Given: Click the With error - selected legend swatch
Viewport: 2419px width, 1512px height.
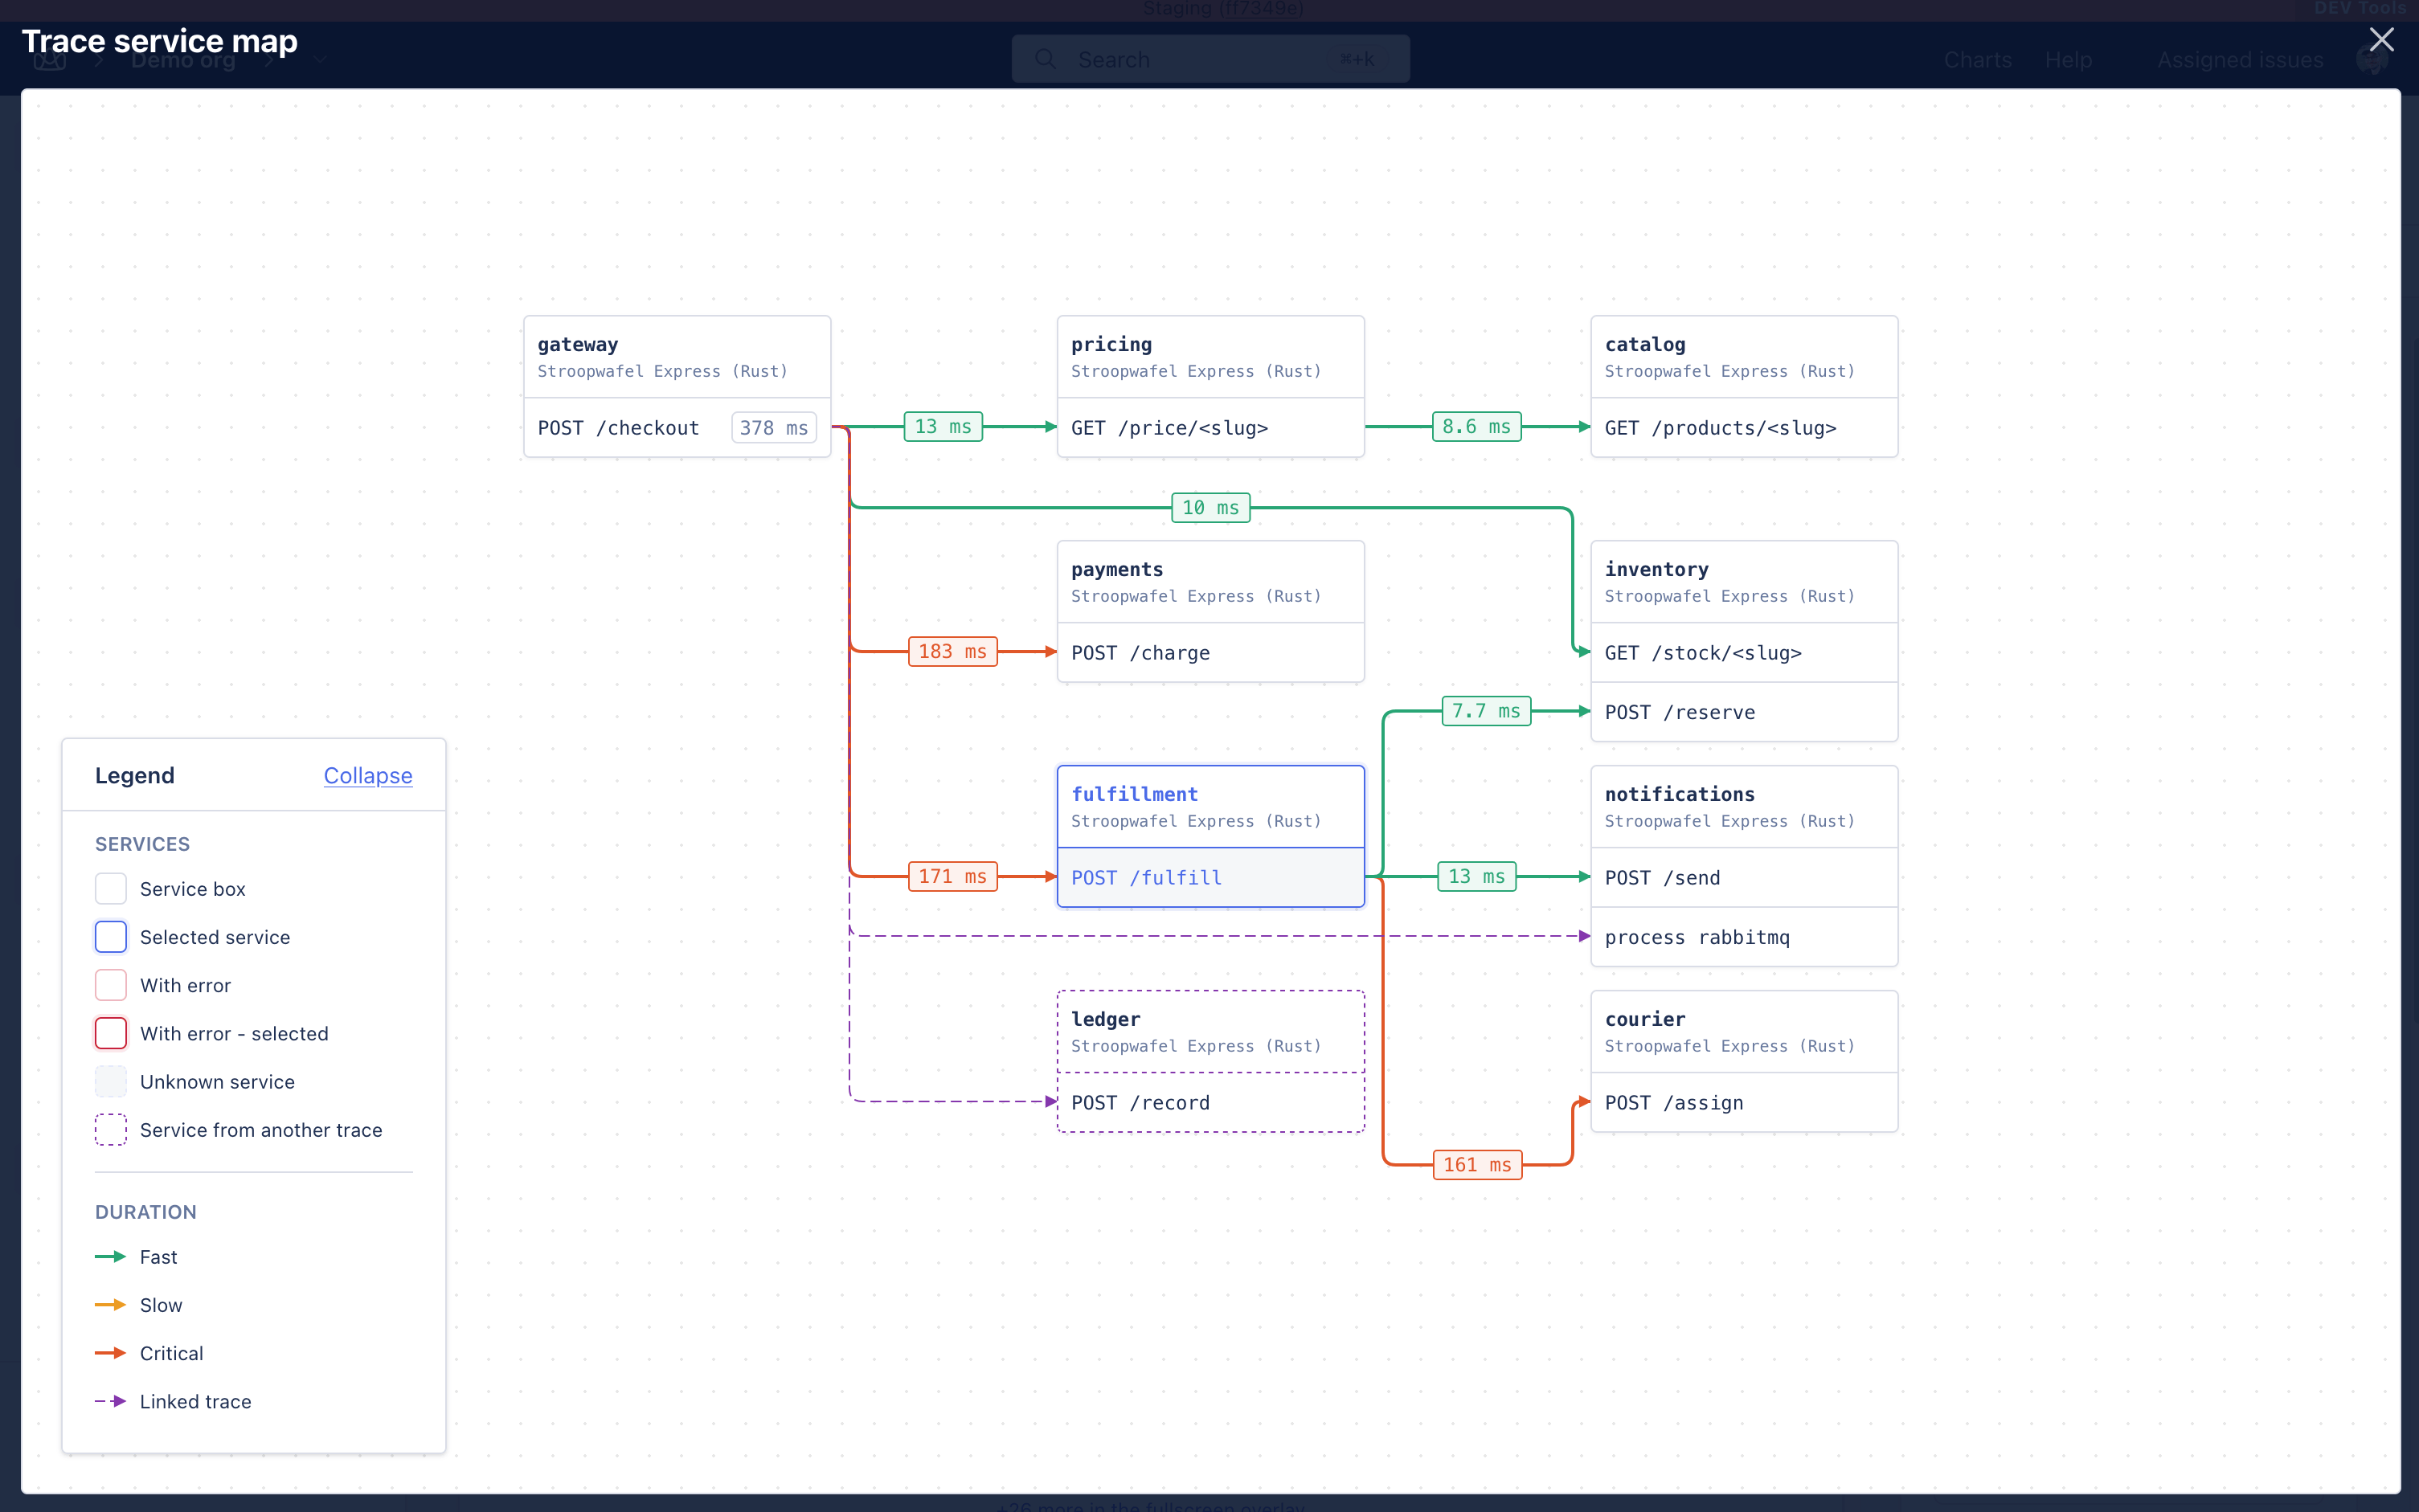Looking at the screenshot, I should [111, 1033].
